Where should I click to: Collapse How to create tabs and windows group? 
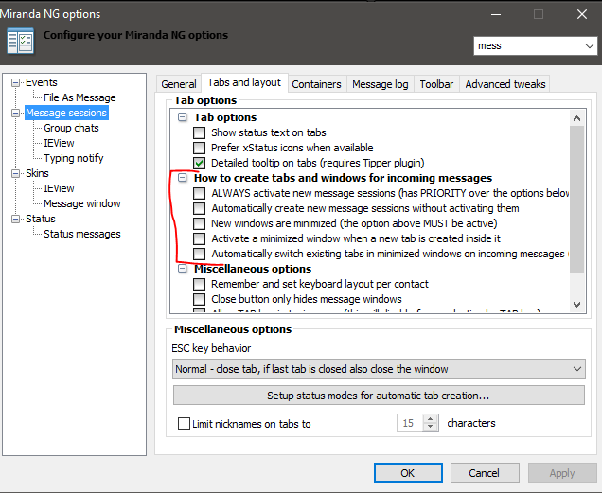(183, 178)
